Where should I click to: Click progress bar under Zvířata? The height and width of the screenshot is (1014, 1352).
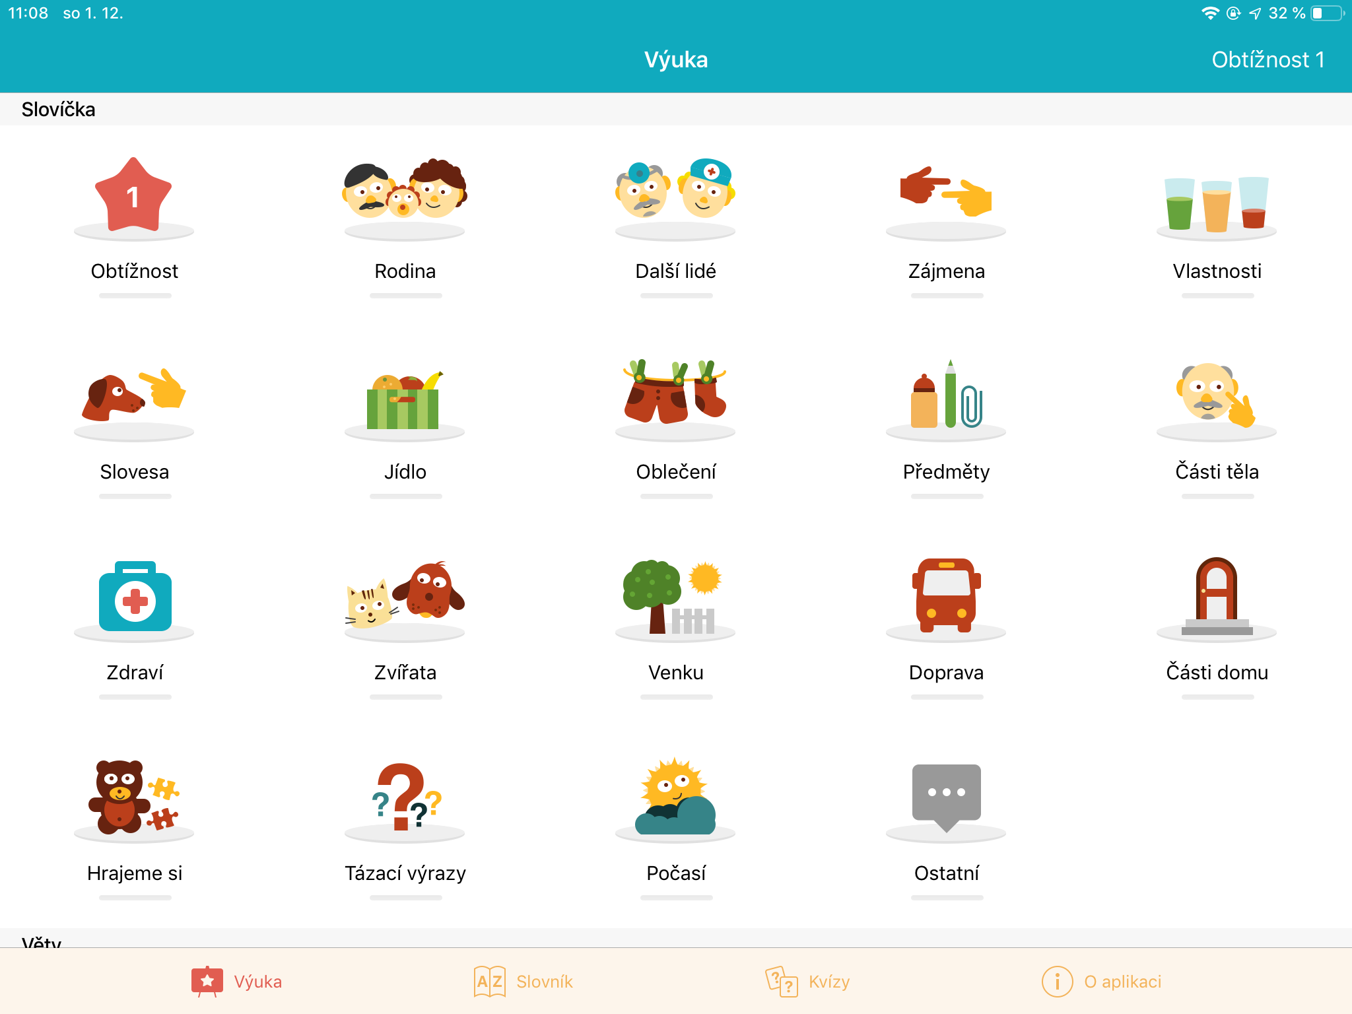(x=405, y=697)
